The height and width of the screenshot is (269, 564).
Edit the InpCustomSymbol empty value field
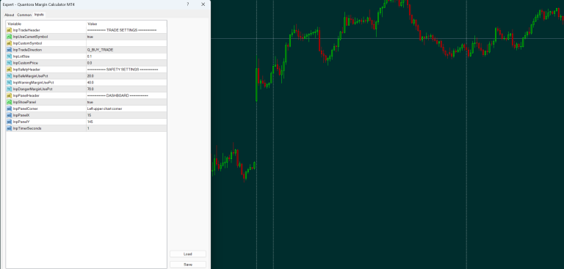[126, 43]
